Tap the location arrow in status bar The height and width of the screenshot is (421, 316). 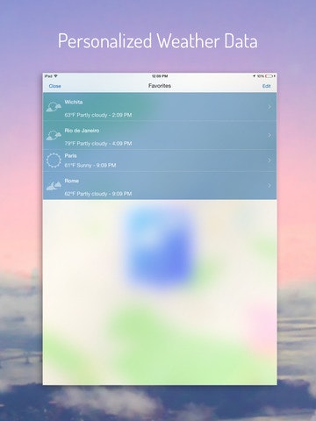pyautogui.click(x=255, y=76)
